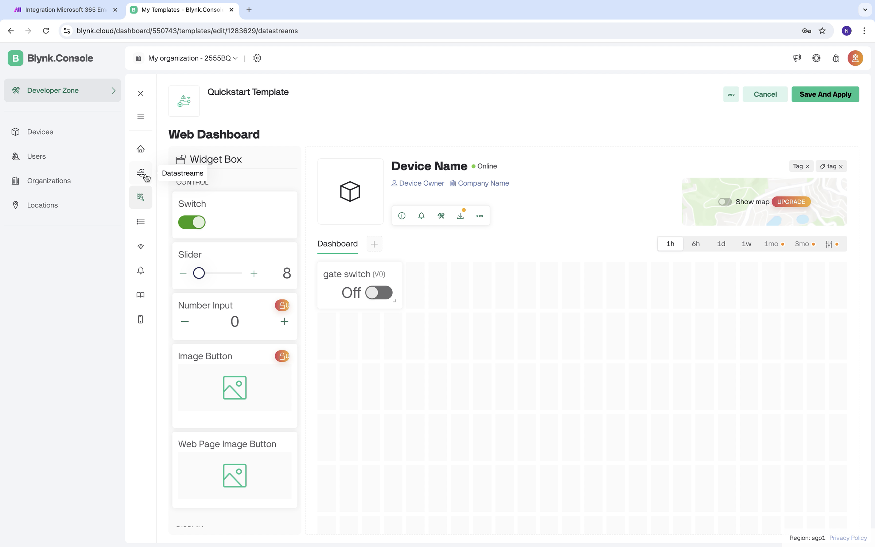Open the Datastreams sidebar icon
This screenshot has width=875, height=547.
click(x=141, y=172)
